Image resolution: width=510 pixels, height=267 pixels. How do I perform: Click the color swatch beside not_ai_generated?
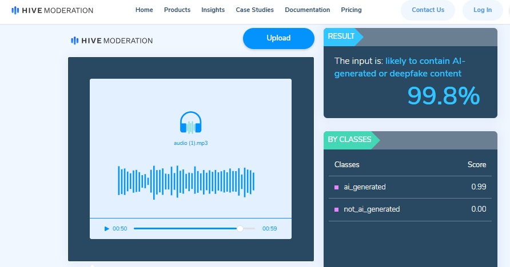[337, 209]
